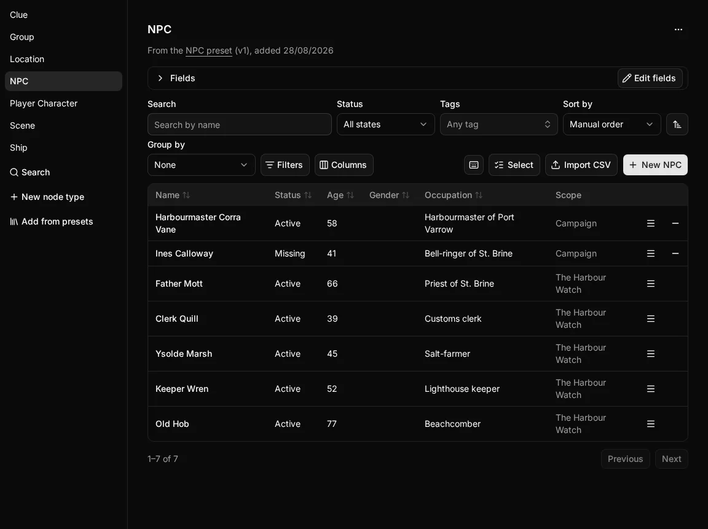This screenshot has width=708, height=529.
Task: Sort the table by Occupation column
Action: click(454, 195)
